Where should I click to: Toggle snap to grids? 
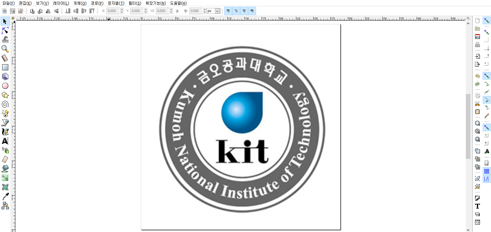[487, 171]
